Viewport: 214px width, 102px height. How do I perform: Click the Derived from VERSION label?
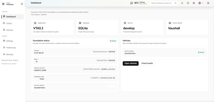(106, 60)
